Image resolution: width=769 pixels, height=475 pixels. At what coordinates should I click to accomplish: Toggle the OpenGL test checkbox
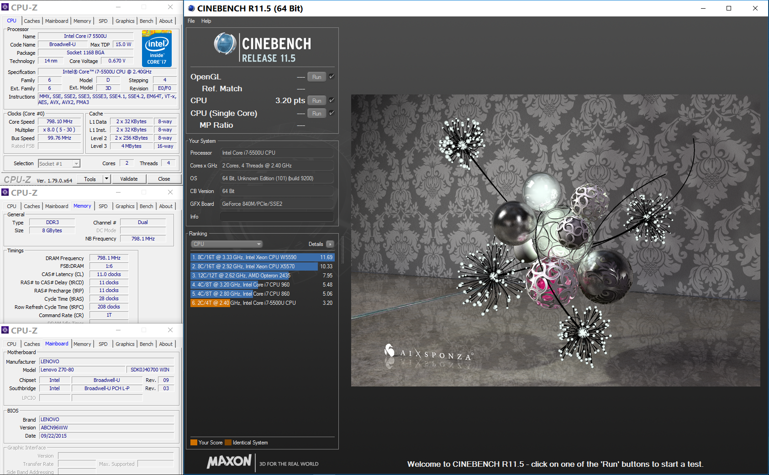pyautogui.click(x=332, y=77)
